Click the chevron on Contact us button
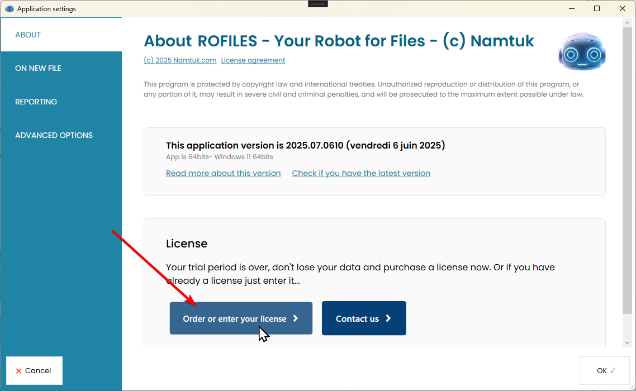The image size is (636, 391). point(388,318)
